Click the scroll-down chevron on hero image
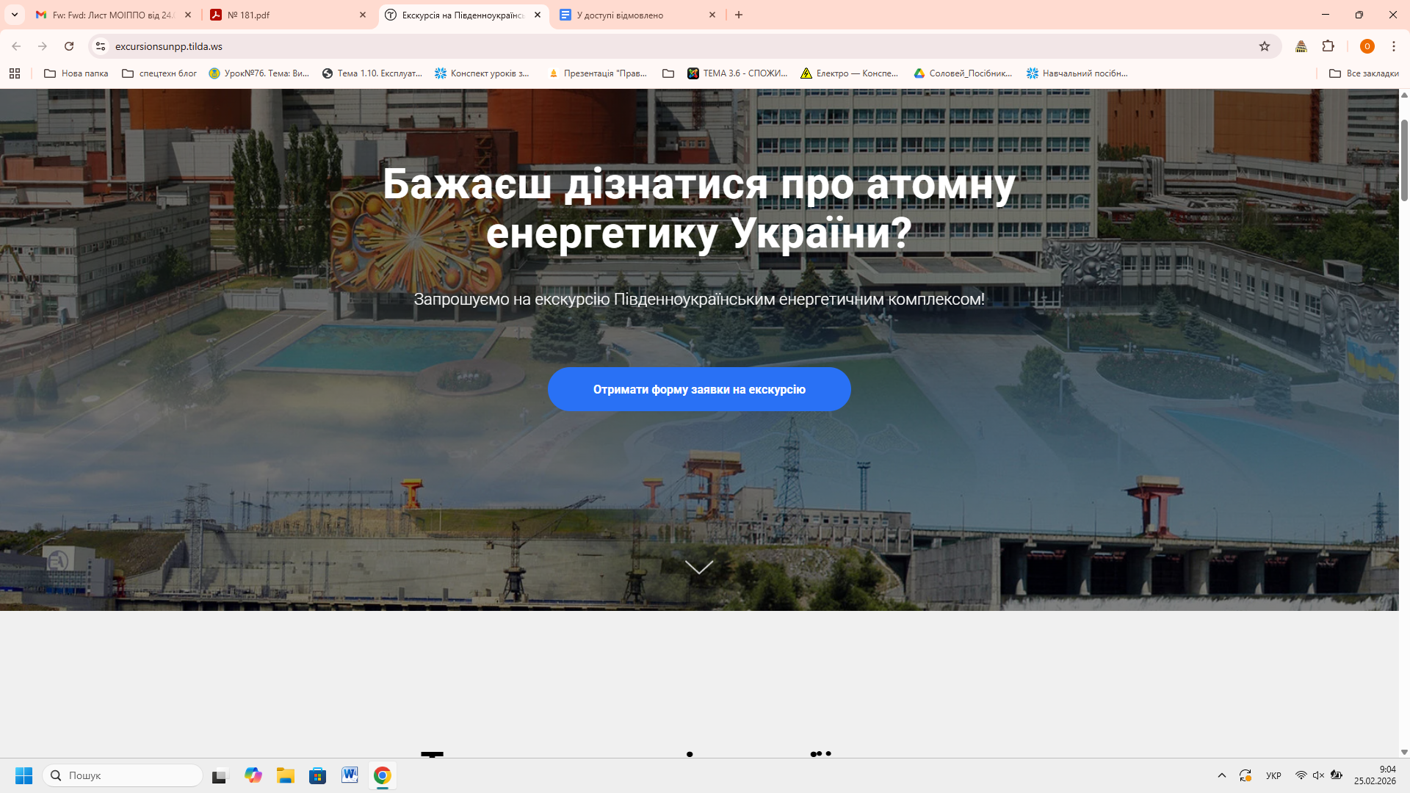The width and height of the screenshot is (1410, 793). click(698, 567)
